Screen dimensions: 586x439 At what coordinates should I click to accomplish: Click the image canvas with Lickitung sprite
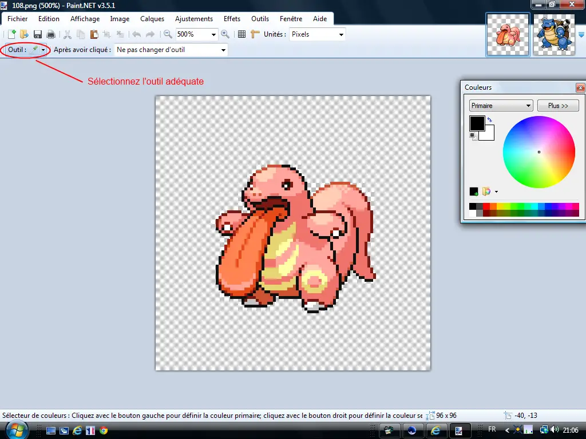293,233
